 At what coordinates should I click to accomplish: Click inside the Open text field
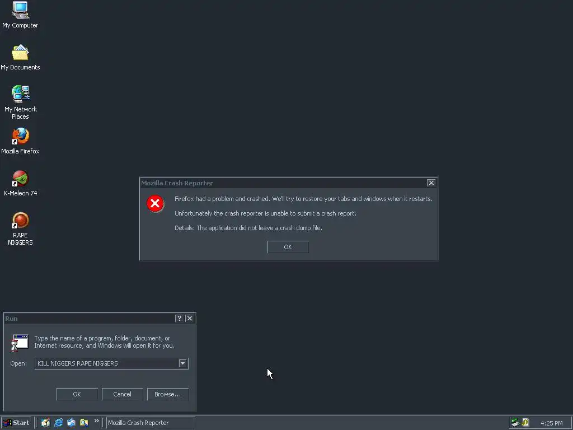point(106,363)
